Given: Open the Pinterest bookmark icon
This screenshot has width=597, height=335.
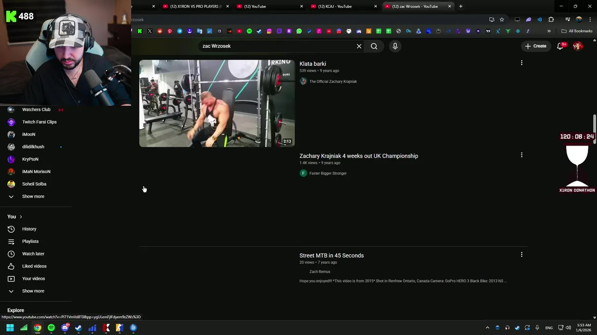Looking at the screenshot, I should coord(169,31).
